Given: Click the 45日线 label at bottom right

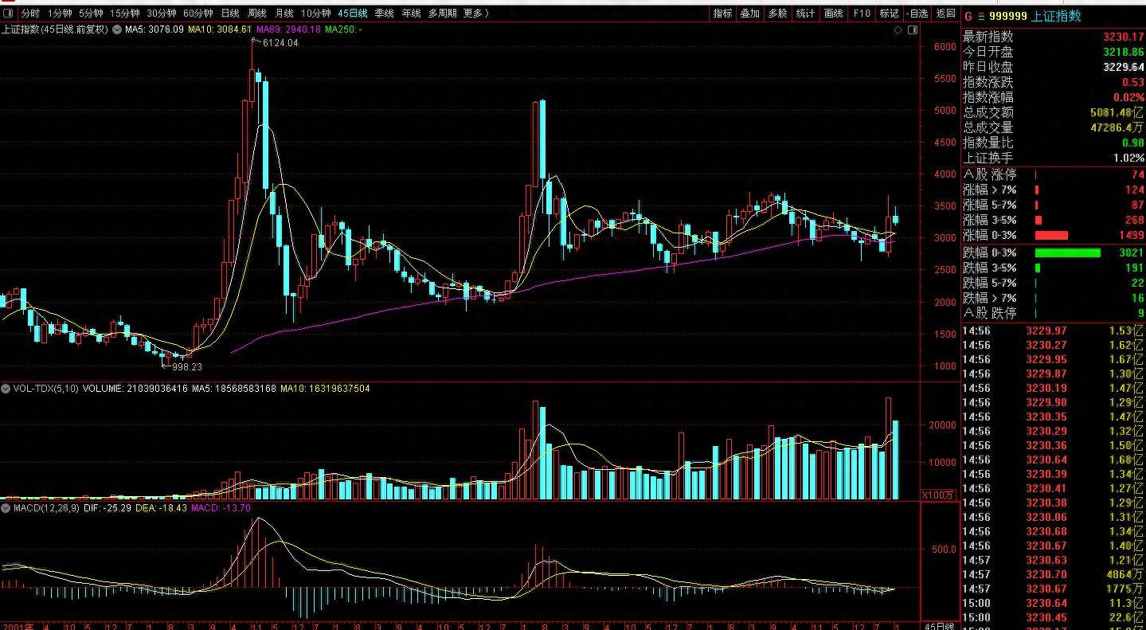Looking at the screenshot, I should coord(939,625).
